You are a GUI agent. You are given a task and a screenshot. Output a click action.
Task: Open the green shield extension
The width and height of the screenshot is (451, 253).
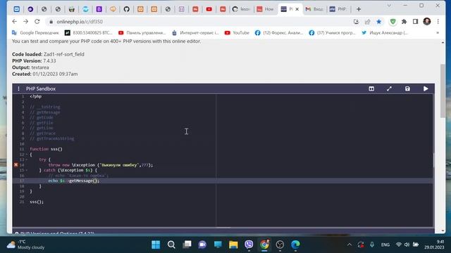click(x=393, y=22)
